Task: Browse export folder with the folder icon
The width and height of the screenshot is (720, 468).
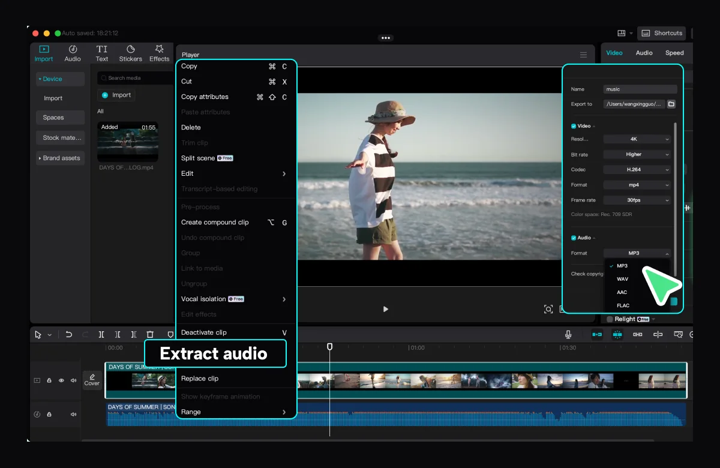Action: coord(671,104)
